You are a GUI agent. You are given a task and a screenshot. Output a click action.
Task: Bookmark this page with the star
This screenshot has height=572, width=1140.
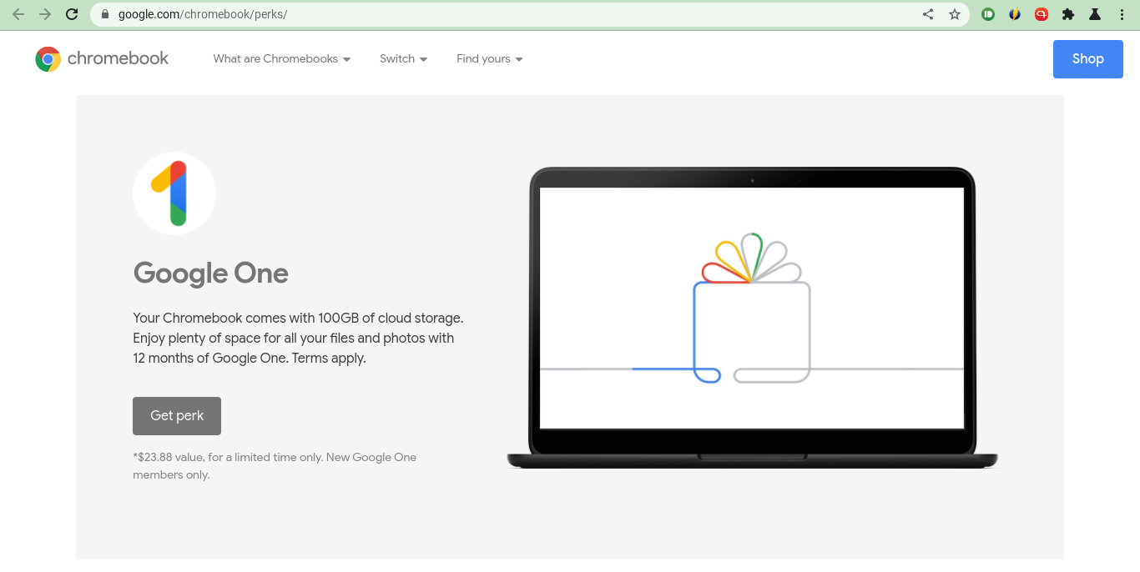pyautogui.click(x=954, y=14)
